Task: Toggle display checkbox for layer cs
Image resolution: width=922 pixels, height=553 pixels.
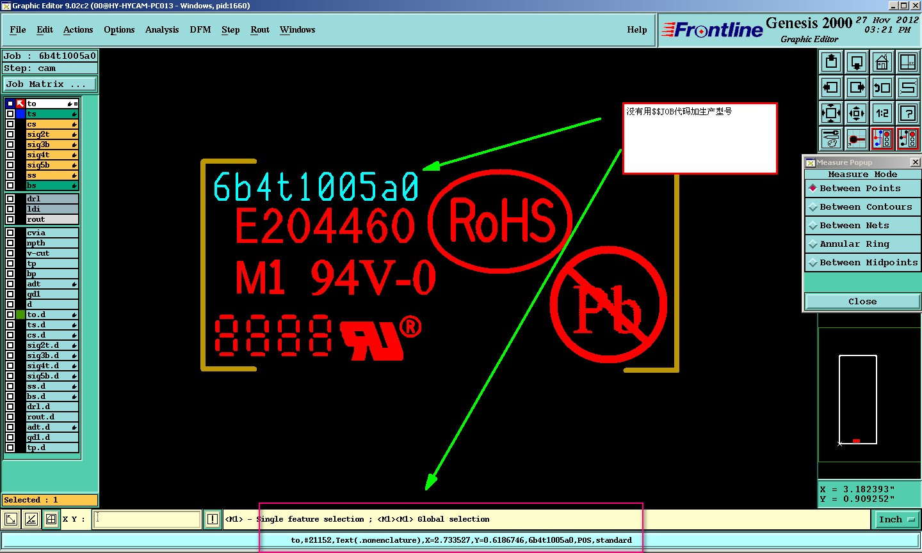Action: coord(10,124)
